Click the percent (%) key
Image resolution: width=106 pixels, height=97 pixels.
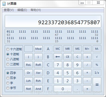(x=97, y=65)
